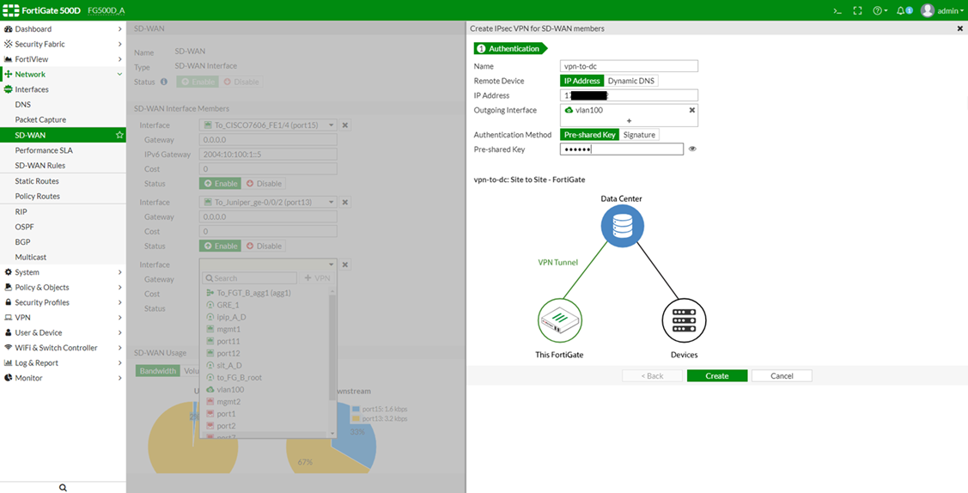Image resolution: width=968 pixels, height=493 pixels.
Task: Open the CLI console icon
Action: 837,11
